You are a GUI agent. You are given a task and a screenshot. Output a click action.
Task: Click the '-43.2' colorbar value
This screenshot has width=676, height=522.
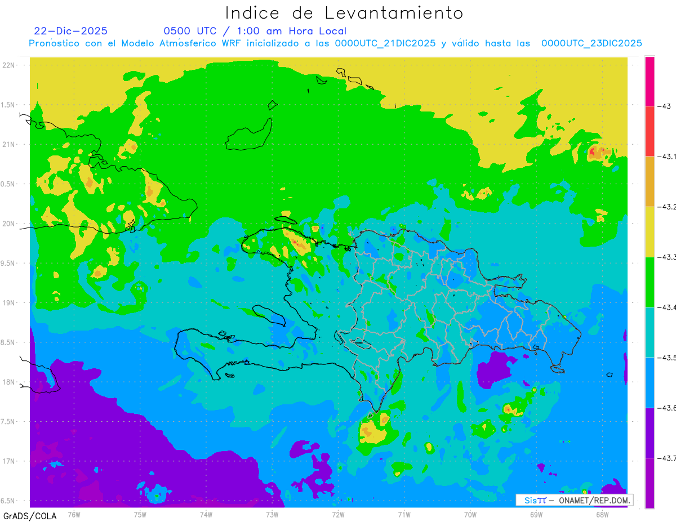pos(667,207)
